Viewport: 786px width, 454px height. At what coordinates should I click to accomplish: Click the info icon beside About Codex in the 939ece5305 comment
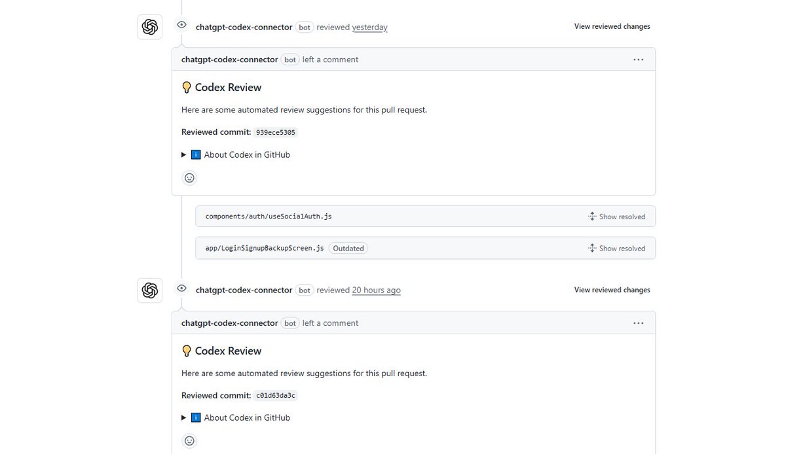tap(196, 155)
